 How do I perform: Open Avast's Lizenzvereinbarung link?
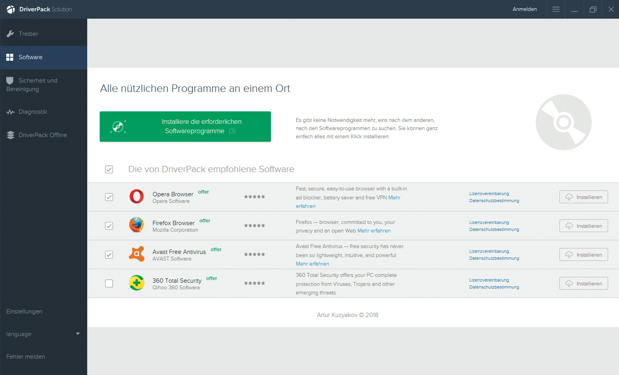coord(489,251)
